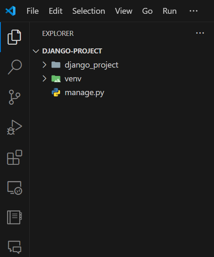Open the manage.py file
The image size is (214, 257).
[84, 93]
